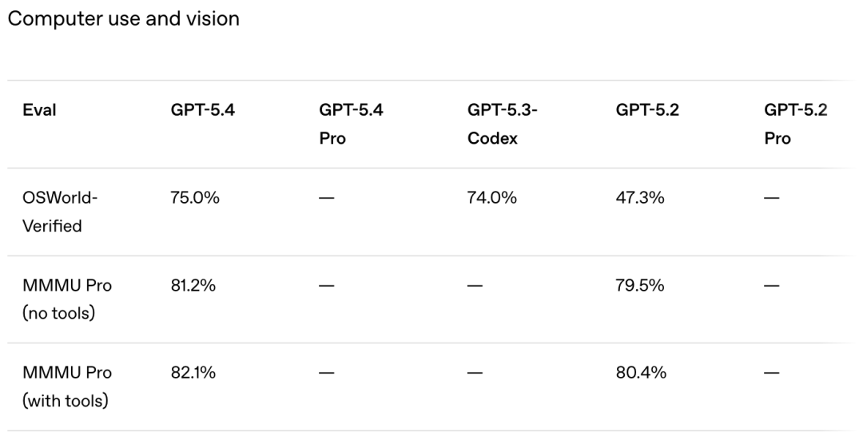
Task: Click OSWorld-Verified dash under GPT-5.4 Pro
Action: pyautogui.click(x=327, y=199)
